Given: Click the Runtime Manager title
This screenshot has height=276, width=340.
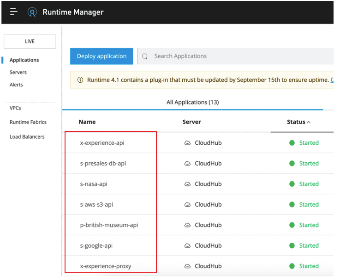Looking at the screenshot, I should (x=73, y=12).
